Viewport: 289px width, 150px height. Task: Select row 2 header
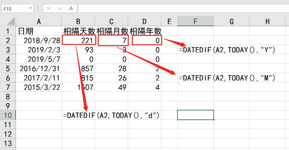pyautogui.click(x=8, y=40)
